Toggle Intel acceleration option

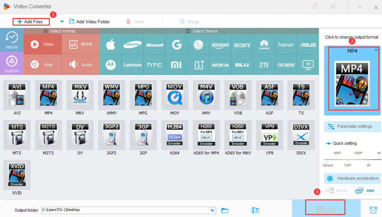click(367, 191)
